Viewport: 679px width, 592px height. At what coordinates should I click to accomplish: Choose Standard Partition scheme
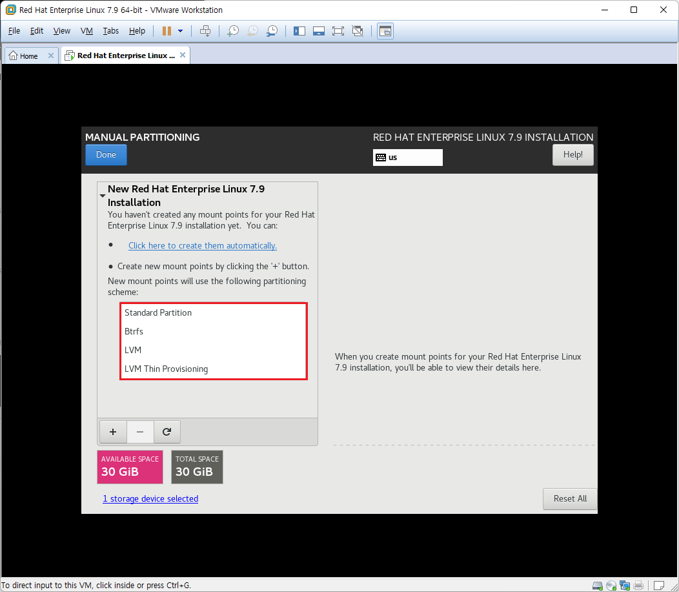coord(214,312)
